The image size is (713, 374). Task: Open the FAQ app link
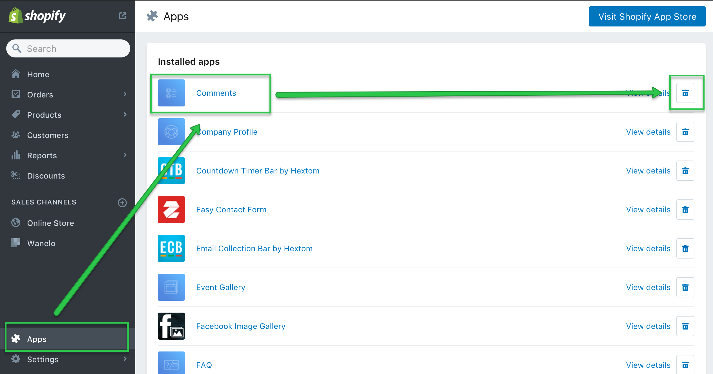pos(204,365)
